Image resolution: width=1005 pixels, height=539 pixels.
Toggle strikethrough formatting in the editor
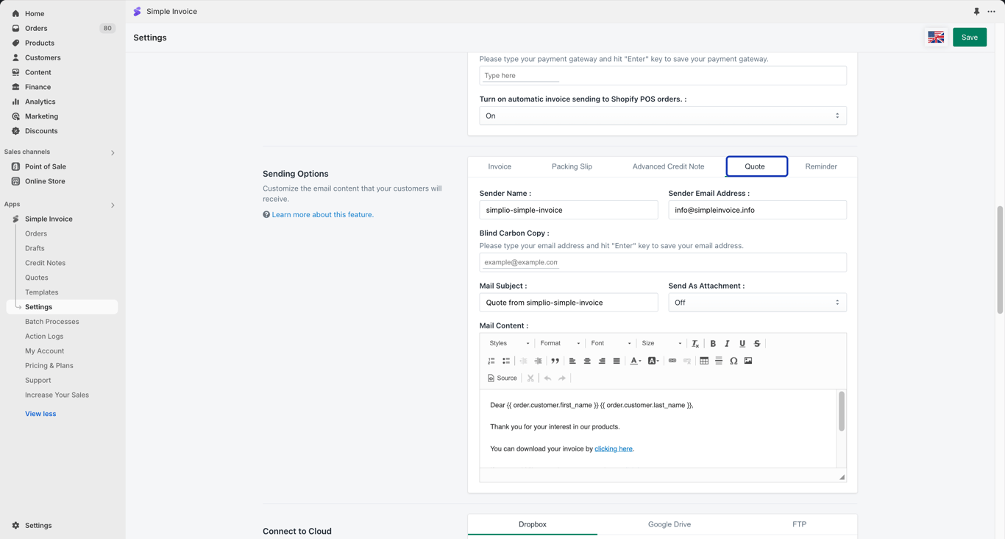(x=757, y=343)
